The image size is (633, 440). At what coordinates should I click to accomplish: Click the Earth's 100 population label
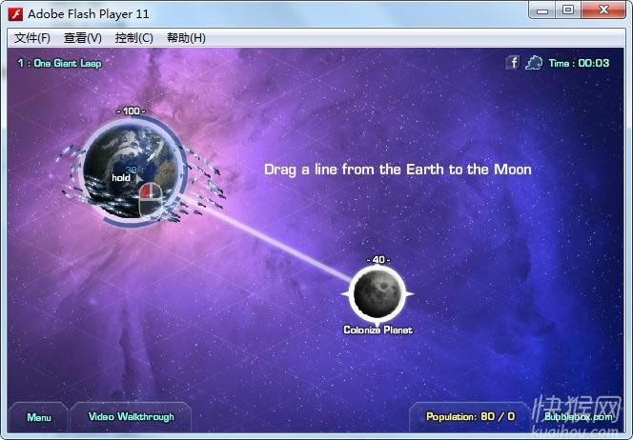(x=130, y=111)
